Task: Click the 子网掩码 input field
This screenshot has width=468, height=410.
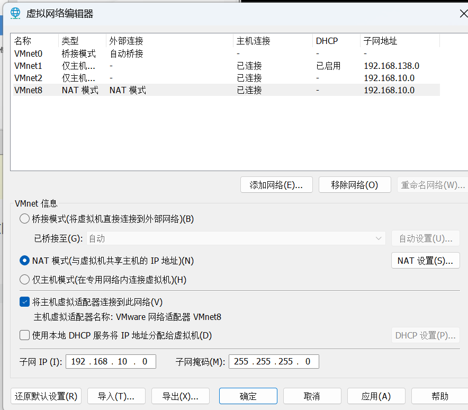Action: 274,361
